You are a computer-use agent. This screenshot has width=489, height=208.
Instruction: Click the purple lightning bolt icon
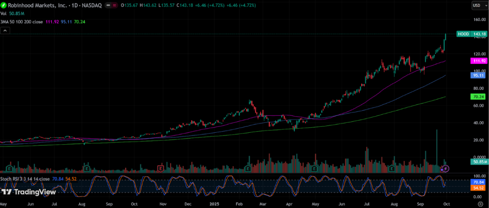pyautogui.click(x=445, y=169)
